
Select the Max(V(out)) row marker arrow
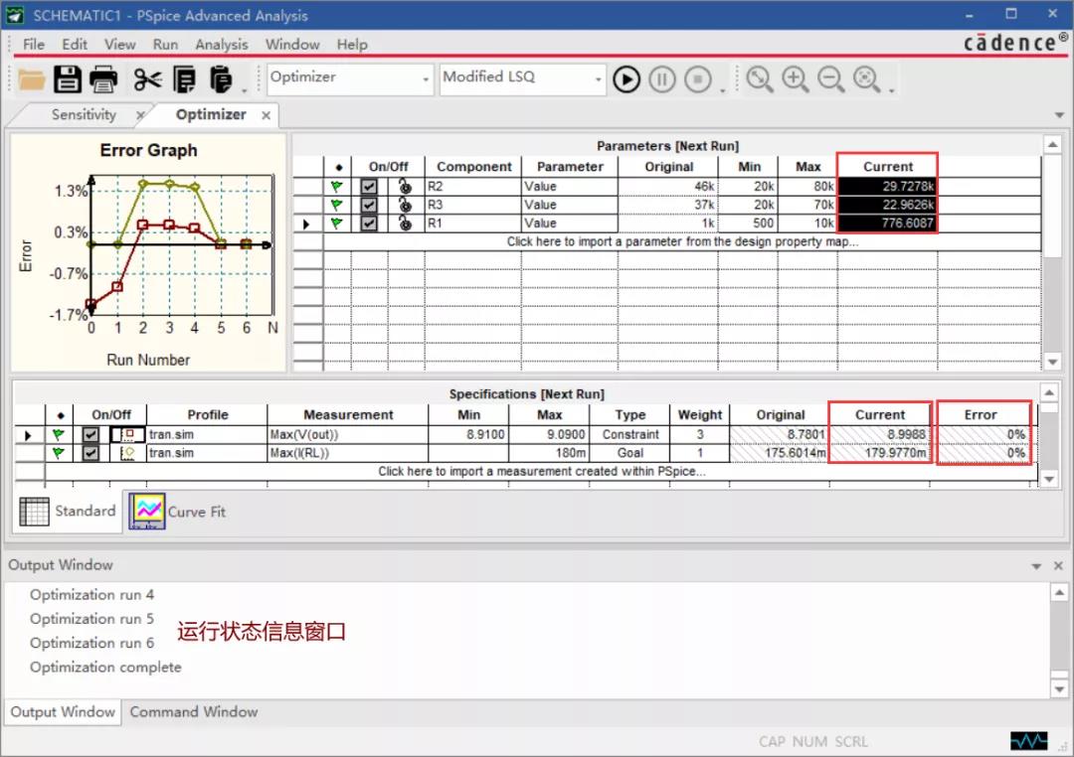click(28, 435)
